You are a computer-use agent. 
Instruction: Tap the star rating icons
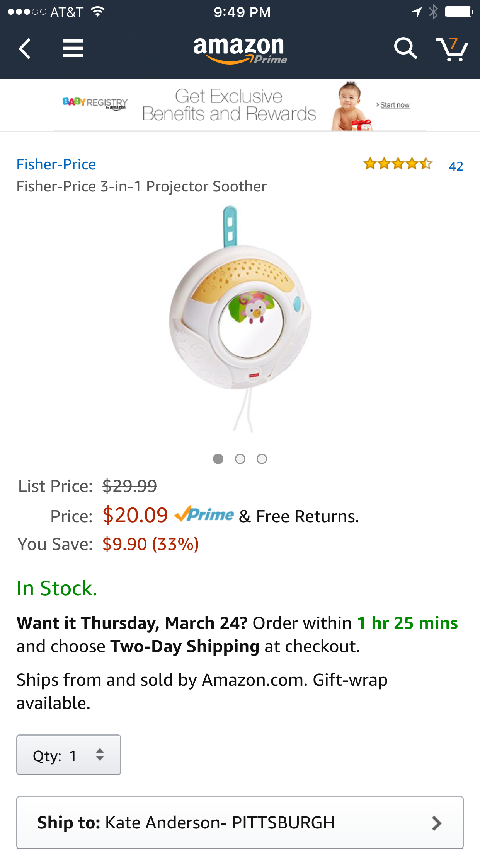[397, 164]
